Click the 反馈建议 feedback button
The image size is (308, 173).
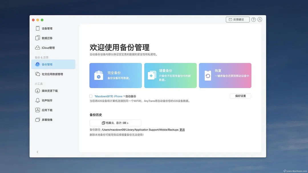point(238,19)
